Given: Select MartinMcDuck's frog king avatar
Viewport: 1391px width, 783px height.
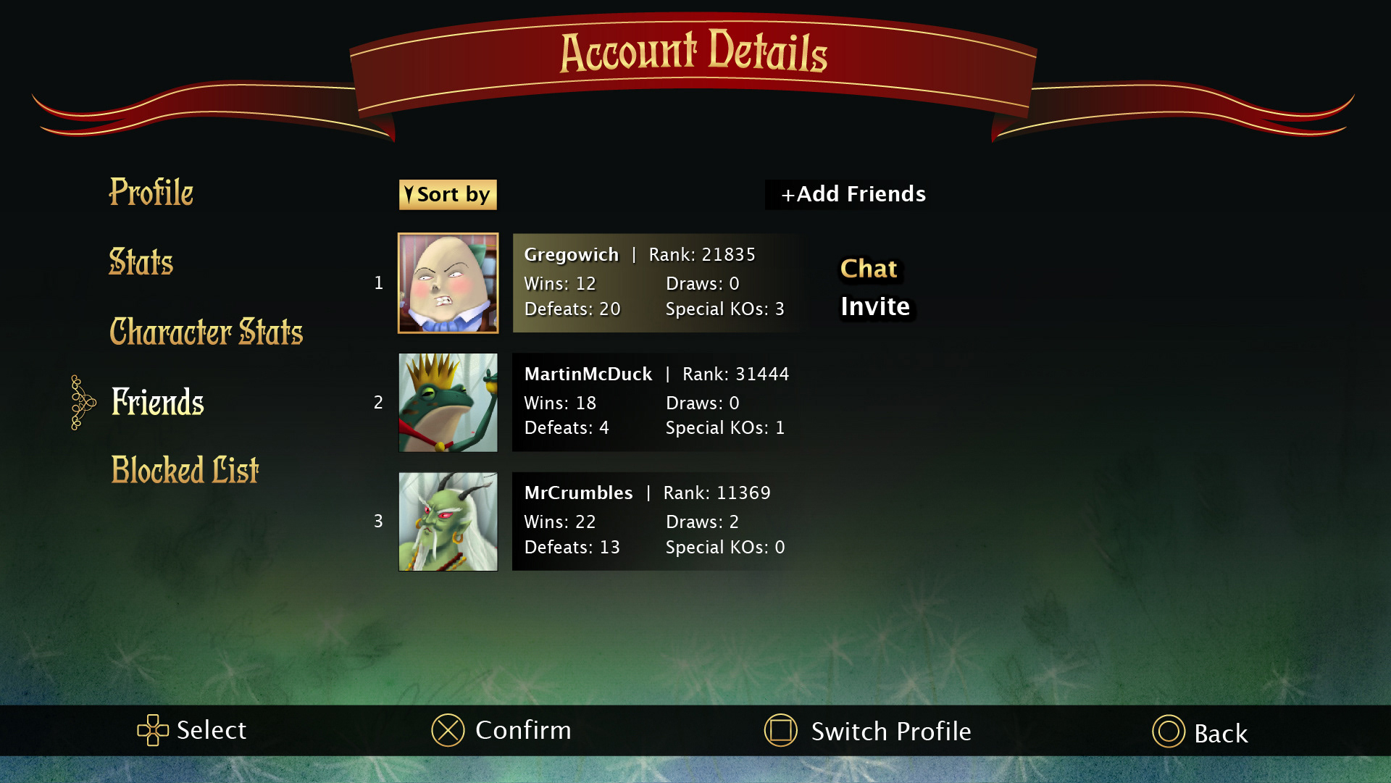Looking at the screenshot, I should (x=448, y=403).
